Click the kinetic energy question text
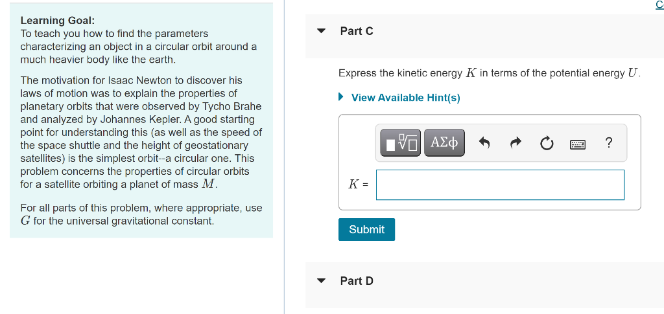Viewport: 664px width, 314px height. tap(489, 73)
